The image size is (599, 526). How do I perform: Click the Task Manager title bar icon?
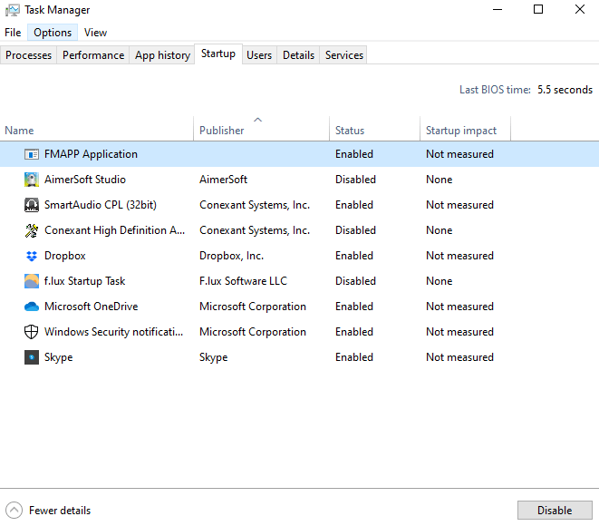12,10
